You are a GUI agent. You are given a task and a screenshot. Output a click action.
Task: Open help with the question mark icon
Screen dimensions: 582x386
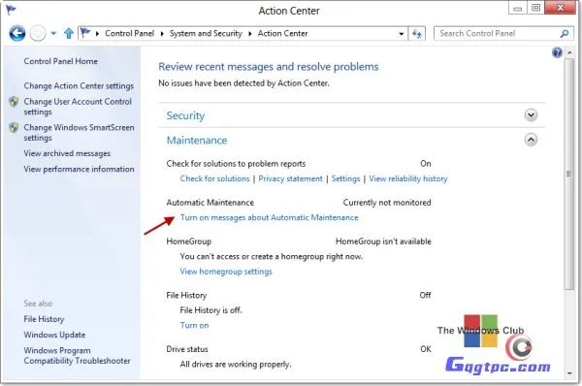(557, 52)
